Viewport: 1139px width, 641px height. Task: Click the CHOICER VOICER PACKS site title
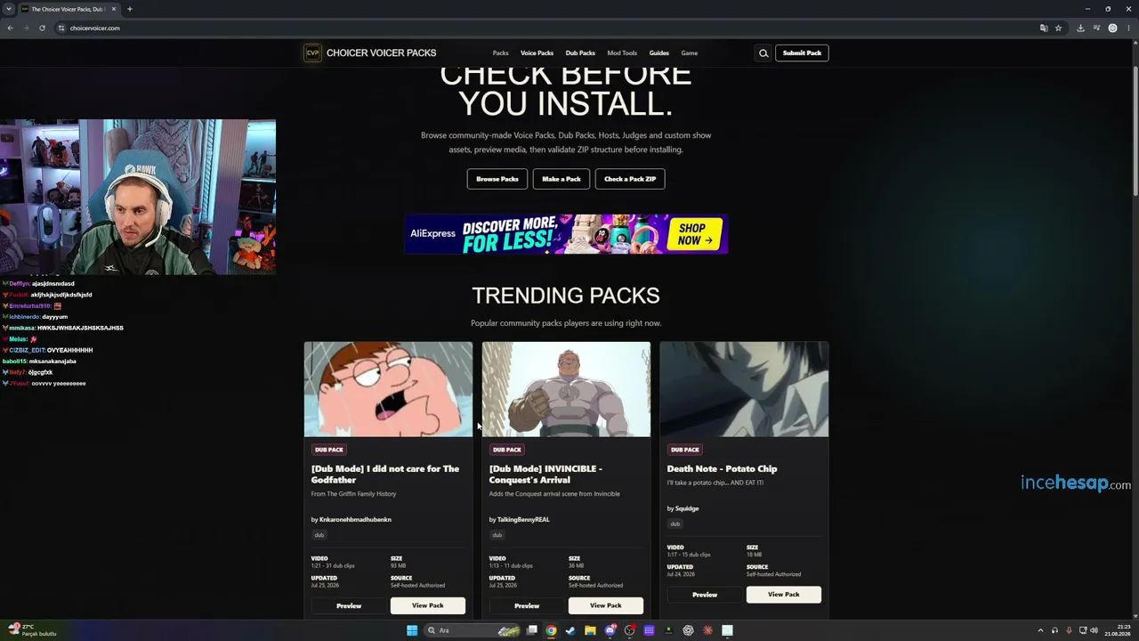click(x=381, y=53)
